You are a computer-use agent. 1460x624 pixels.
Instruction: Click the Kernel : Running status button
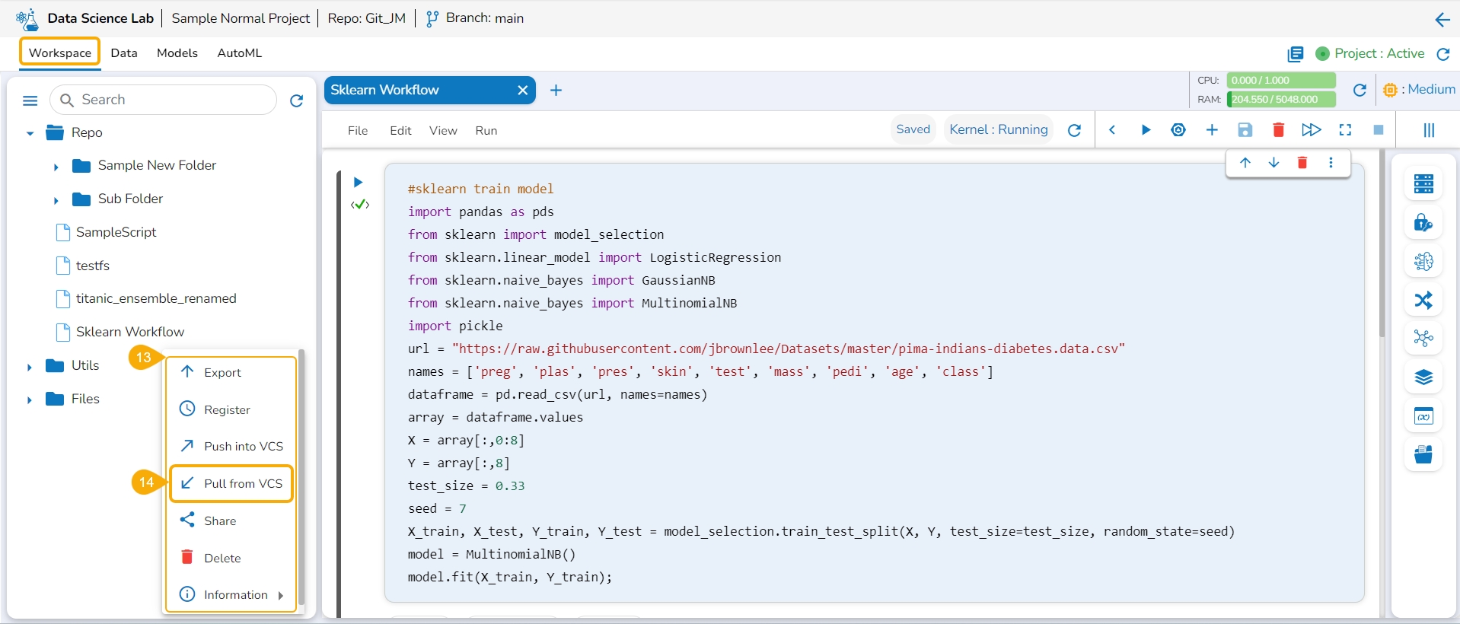pos(998,129)
